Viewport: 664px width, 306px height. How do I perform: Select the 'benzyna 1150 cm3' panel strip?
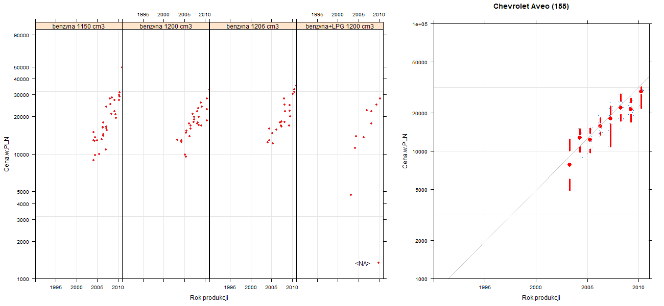(79, 26)
